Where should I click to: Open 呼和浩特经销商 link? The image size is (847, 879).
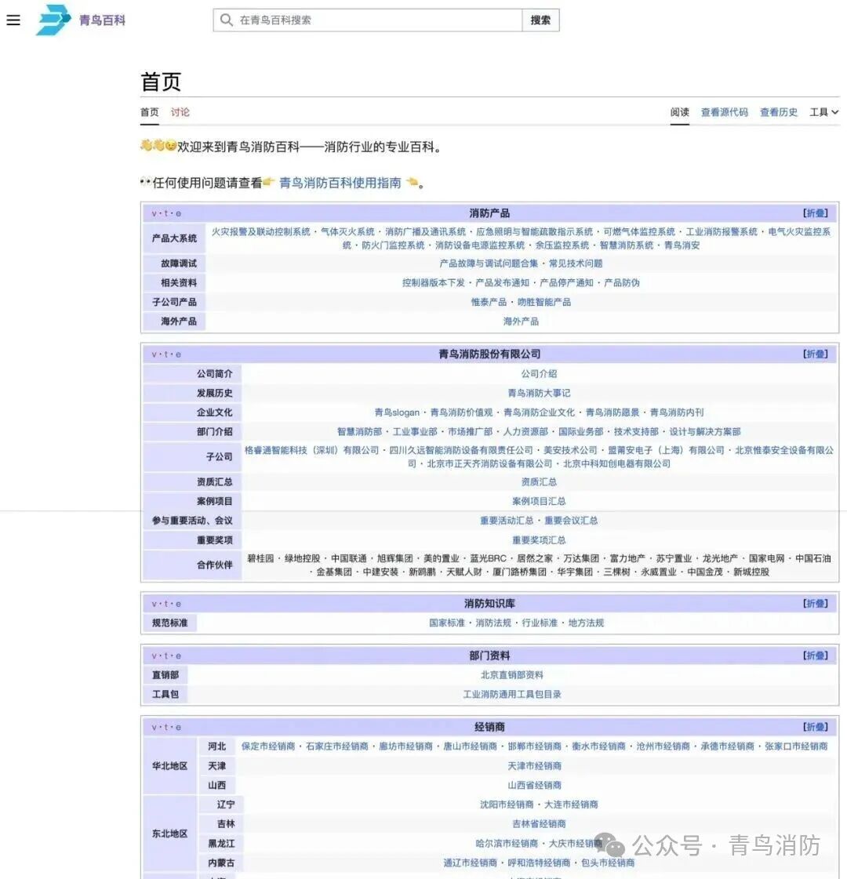tap(539, 863)
